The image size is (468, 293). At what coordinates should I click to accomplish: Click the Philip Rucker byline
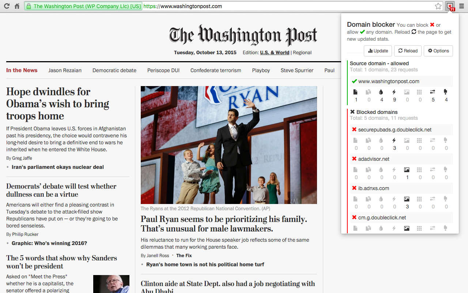tap(25, 234)
